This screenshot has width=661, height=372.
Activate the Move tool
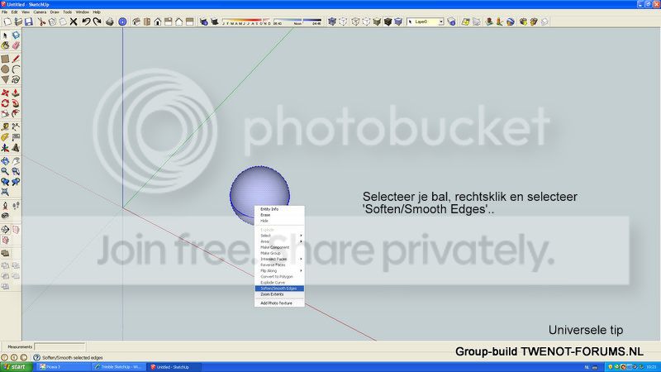click(x=5, y=93)
